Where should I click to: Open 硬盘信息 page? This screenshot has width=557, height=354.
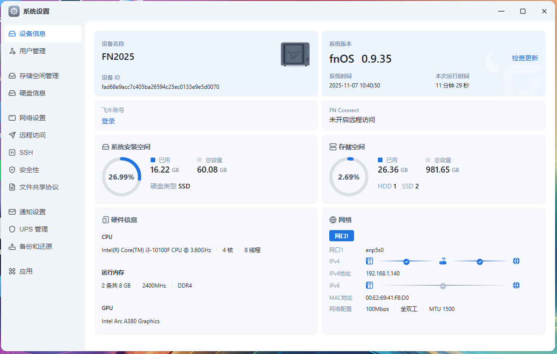tap(33, 93)
